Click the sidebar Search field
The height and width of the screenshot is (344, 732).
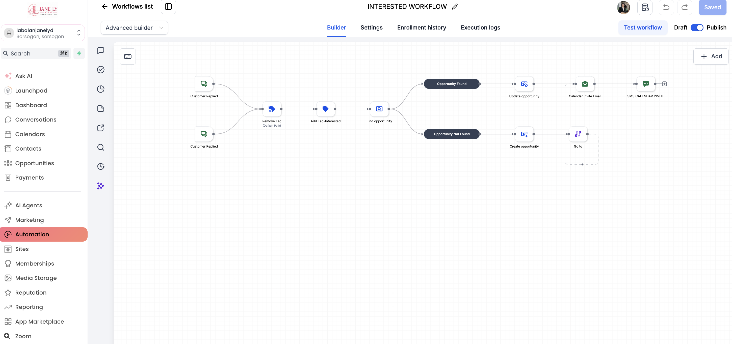point(36,53)
